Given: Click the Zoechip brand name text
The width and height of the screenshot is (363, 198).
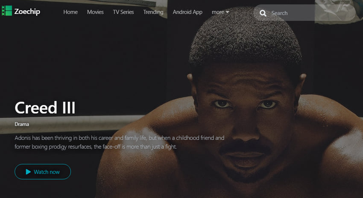Looking at the screenshot, I should click(x=27, y=12).
